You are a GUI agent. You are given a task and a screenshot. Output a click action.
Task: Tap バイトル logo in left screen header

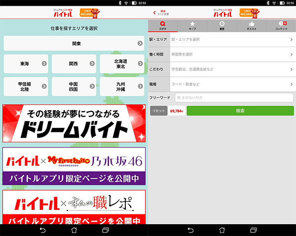tap(63, 13)
